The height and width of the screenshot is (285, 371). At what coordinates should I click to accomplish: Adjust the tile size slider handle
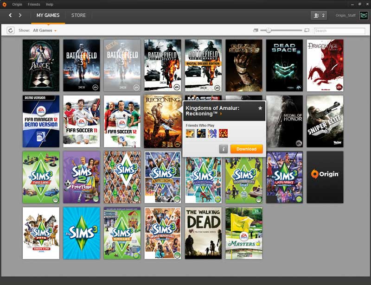(x=269, y=30)
